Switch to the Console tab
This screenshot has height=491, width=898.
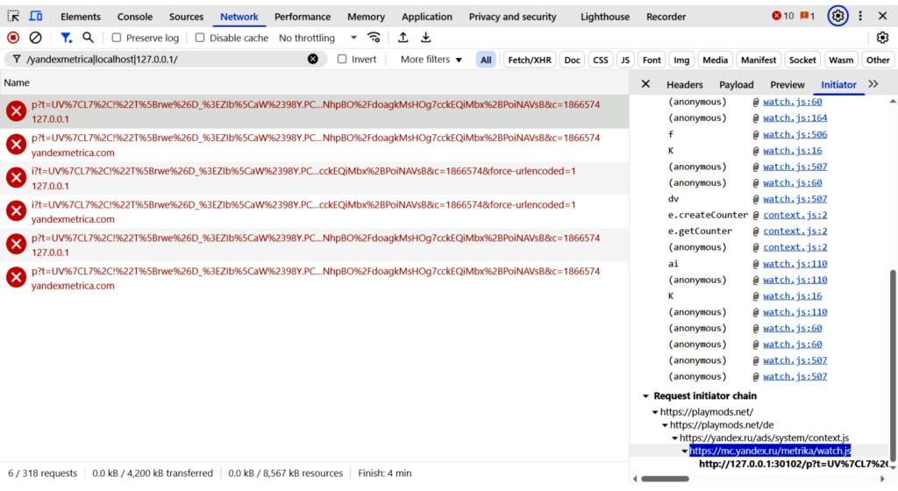[134, 17]
